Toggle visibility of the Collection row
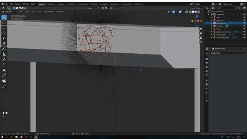 click(x=244, y=14)
